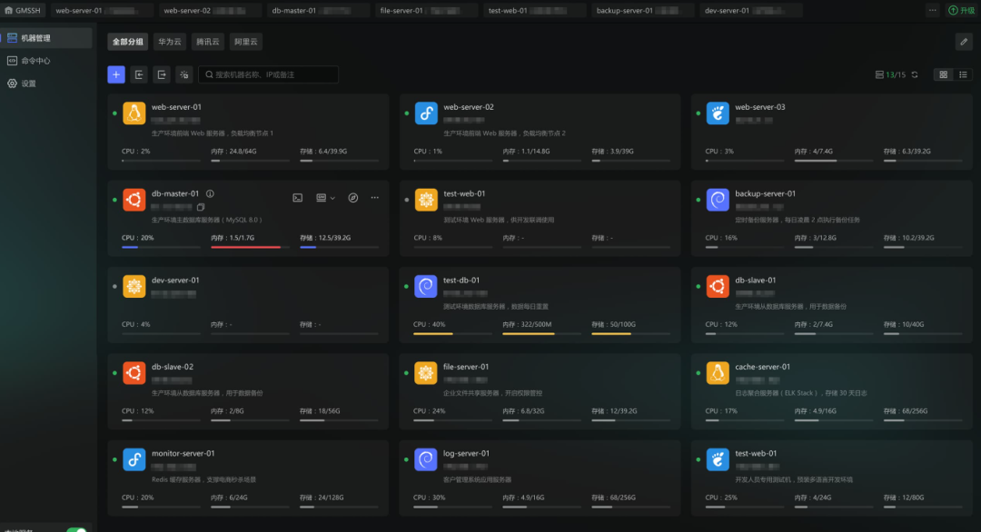Image resolution: width=981 pixels, height=532 pixels.
Task: Click the 存储: 68/256G value on cache-server-01
Action: 906,411
